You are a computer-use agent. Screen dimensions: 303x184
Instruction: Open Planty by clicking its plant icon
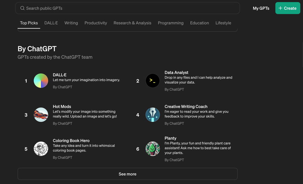[x=153, y=149]
